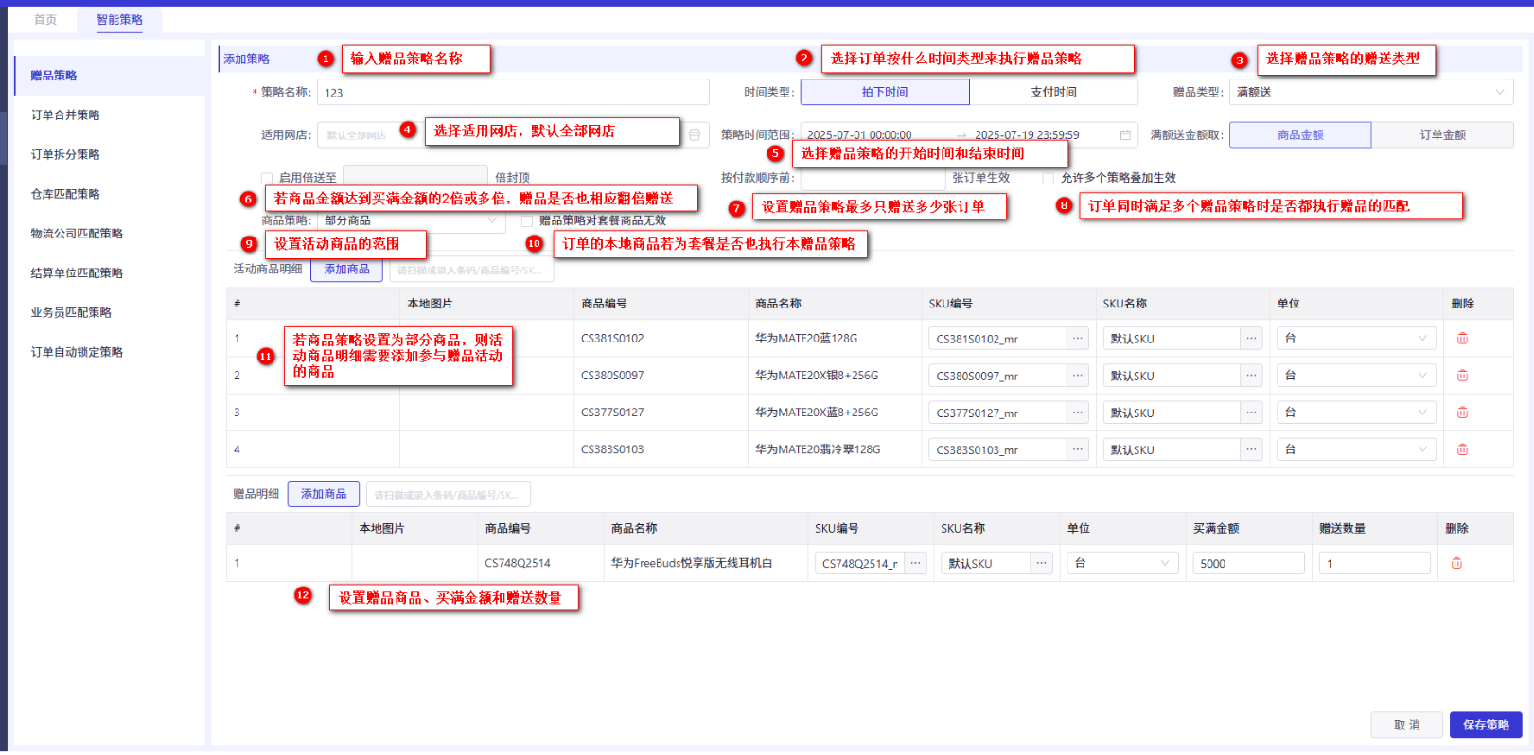Focus 按付款顺序前 order count field
This screenshot has height=755, width=1534.
[873, 178]
